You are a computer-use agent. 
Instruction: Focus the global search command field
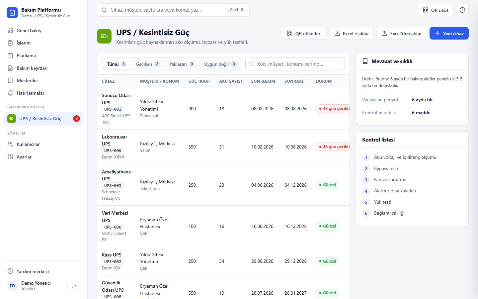pyautogui.click(x=173, y=10)
